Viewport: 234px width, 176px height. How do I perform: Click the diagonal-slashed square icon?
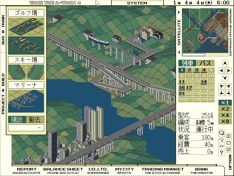coord(229,149)
